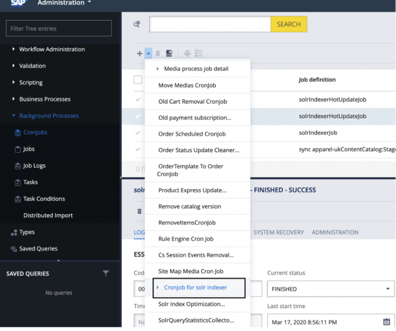Collapse the create-type dropdown arrow

(x=149, y=53)
